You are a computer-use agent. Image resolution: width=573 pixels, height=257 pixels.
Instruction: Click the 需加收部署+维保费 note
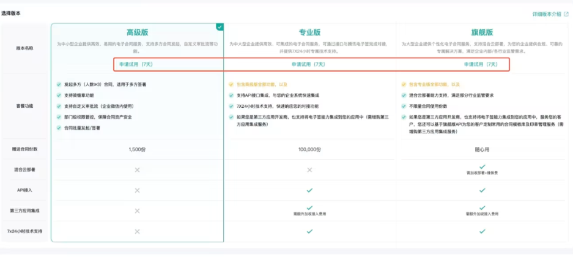pos(482,173)
